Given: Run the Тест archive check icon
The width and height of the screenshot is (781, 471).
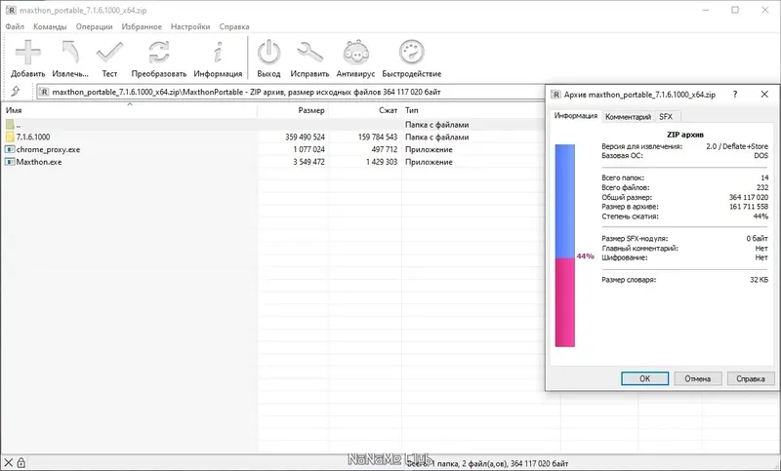Looking at the screenshot, I should coord(109,53).
